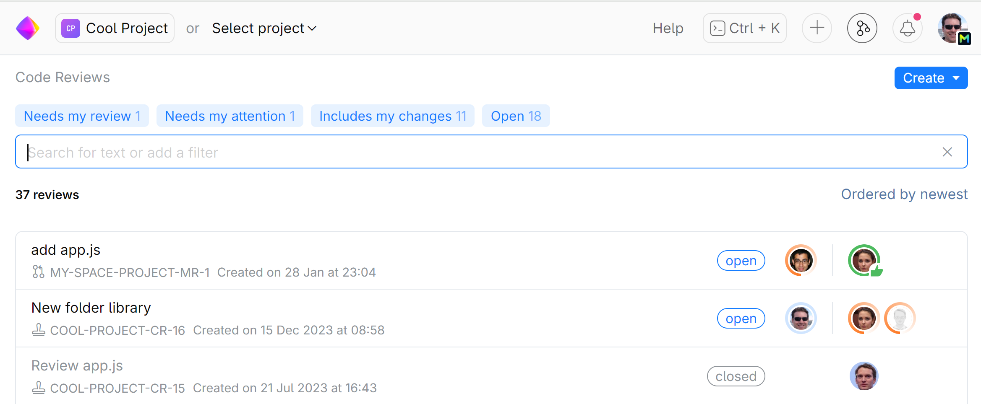Screen dimensions: 981x404
Task: Clear search field with X icon
Action: coord(947,152)
